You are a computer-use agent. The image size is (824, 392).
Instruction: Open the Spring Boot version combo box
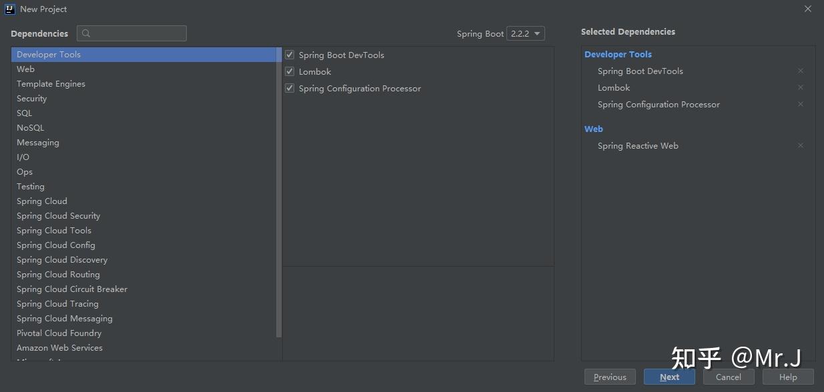click(x=526, y=33)
